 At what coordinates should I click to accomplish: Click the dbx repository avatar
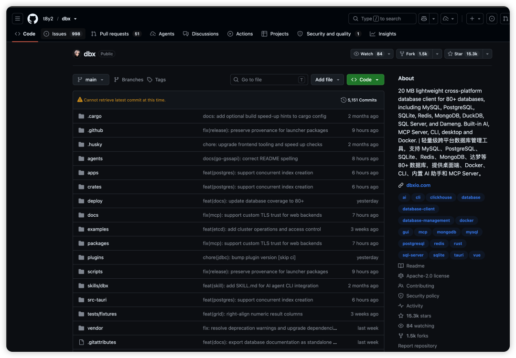[77, 53]
